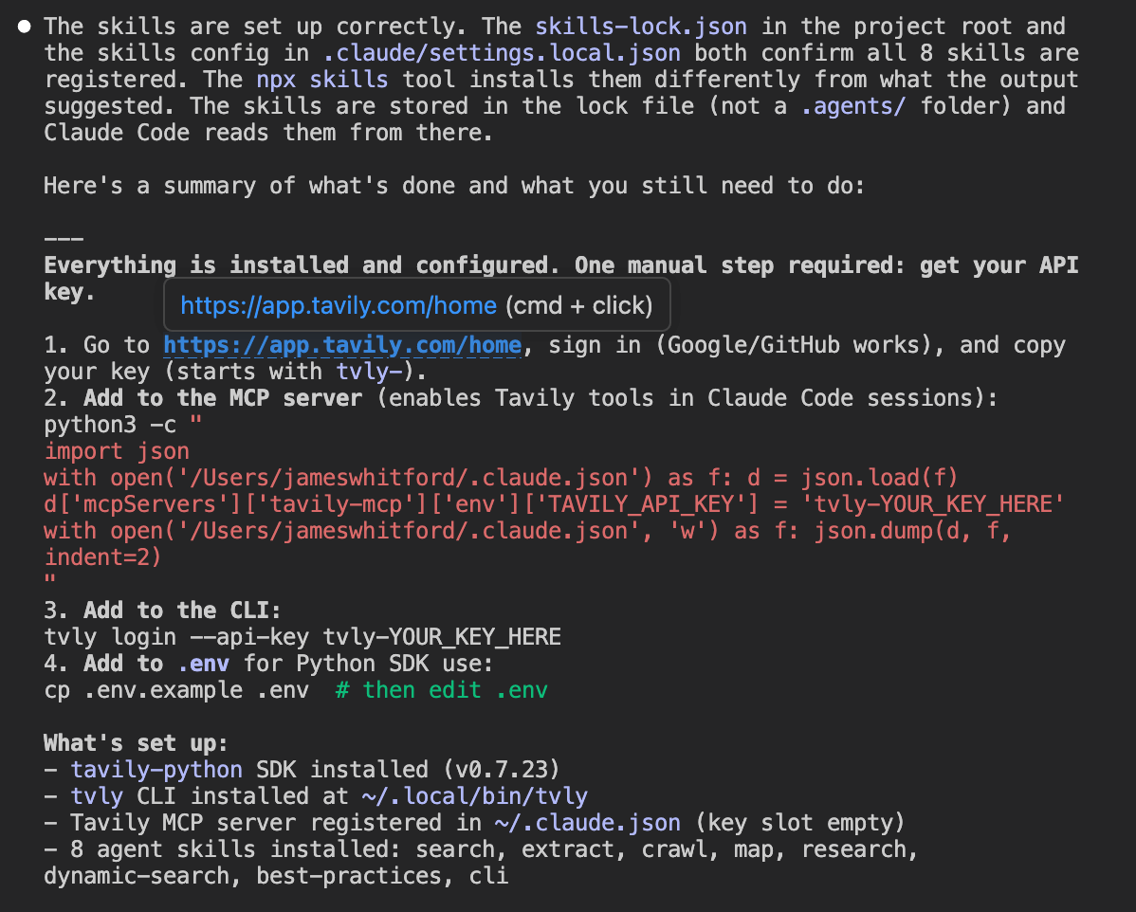Click the 'Add to the MCP server' heading

point(222,398)
